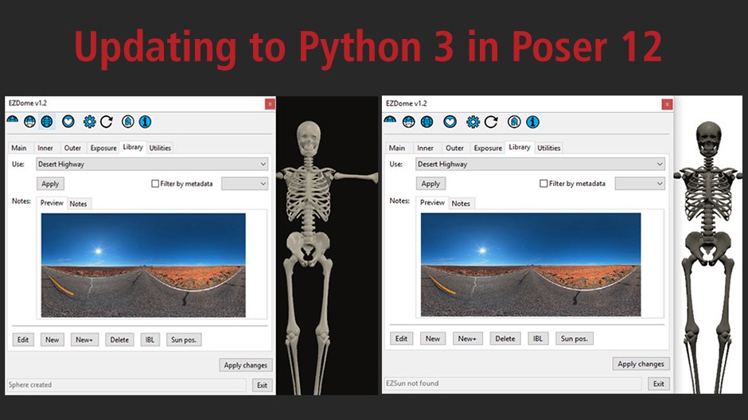Click the banded globe icon in left window

(x=29, y=122)
